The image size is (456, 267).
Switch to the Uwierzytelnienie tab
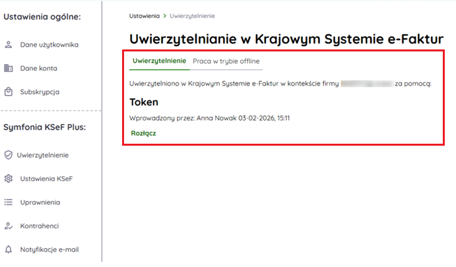pyautogui.click(x=159, y=61)
